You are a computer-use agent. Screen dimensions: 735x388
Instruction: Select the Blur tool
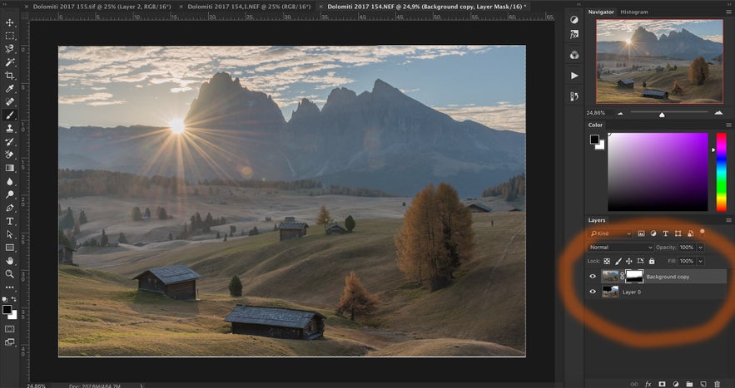tap(9, 181)
